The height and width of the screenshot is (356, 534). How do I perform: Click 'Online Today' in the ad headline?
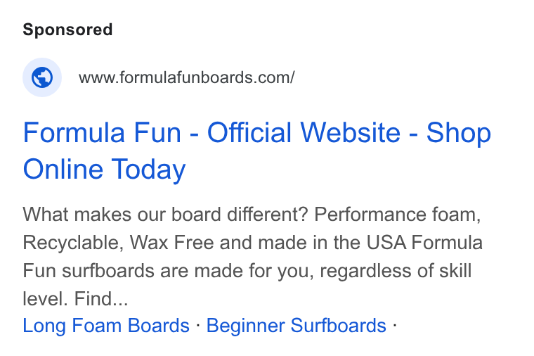point(104,169)
